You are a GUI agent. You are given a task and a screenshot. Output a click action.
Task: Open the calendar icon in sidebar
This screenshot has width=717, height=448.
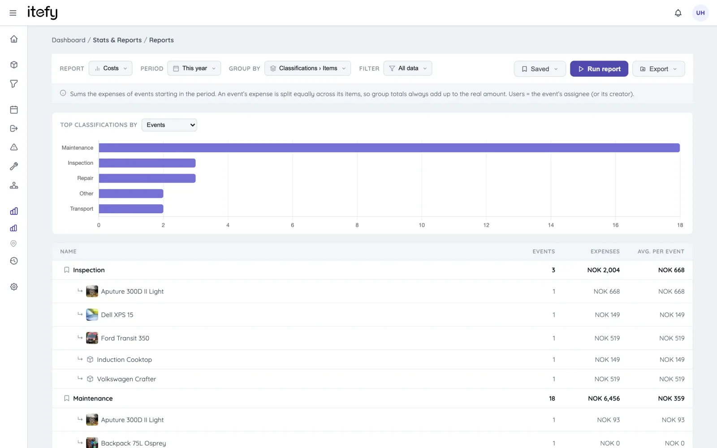click(x=14, y=110)
